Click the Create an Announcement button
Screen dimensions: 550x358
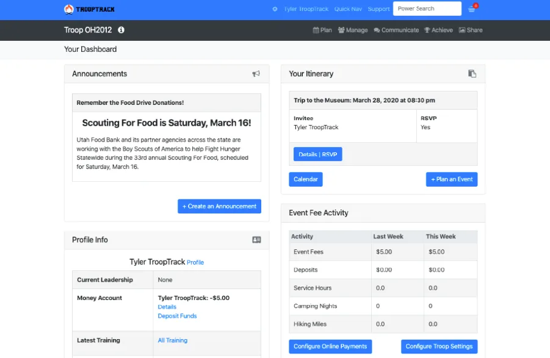pos(219,206)
